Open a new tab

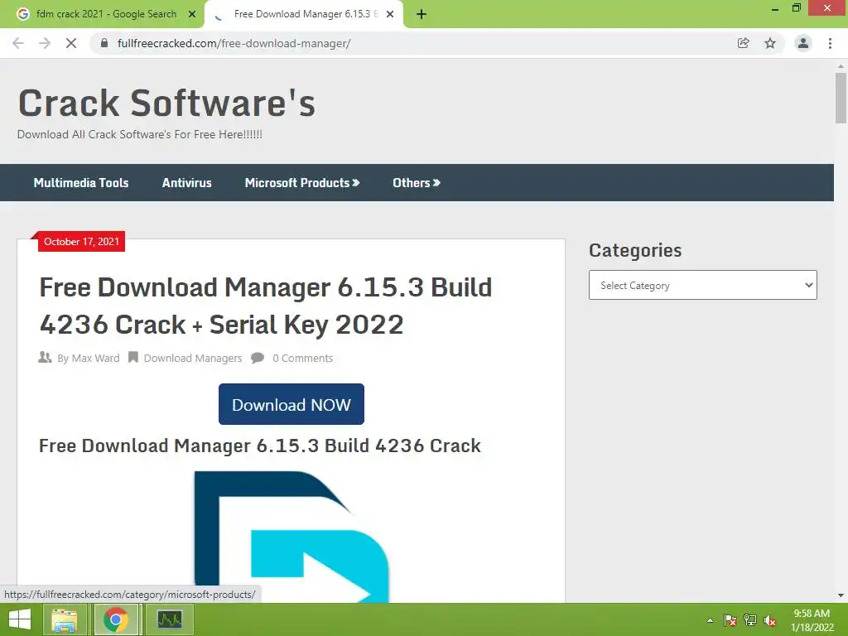(x=422, y=15)
